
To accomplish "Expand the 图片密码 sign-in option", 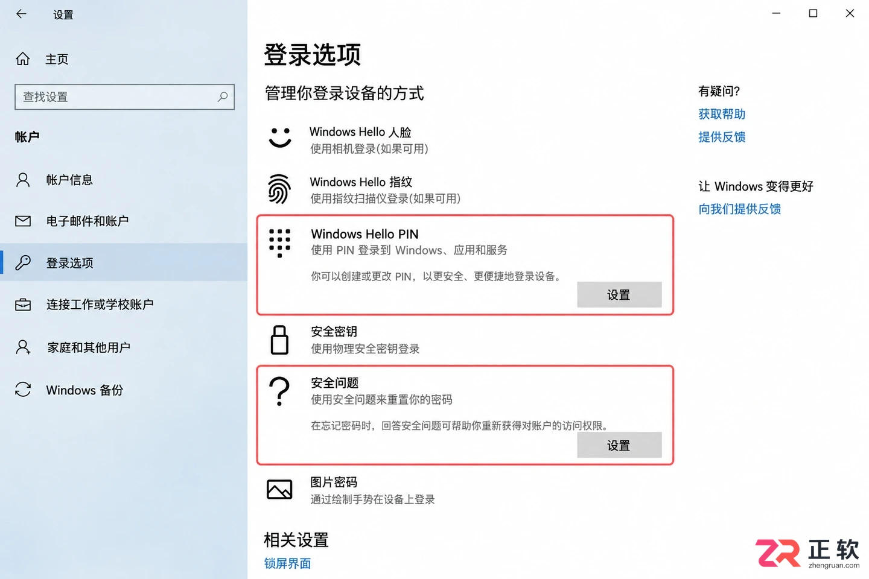I will click(x=334, y=482).
